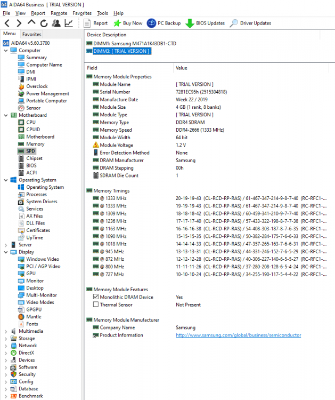Select Memory under Motherboard
335x400 pixels.
tap(31, 144)
